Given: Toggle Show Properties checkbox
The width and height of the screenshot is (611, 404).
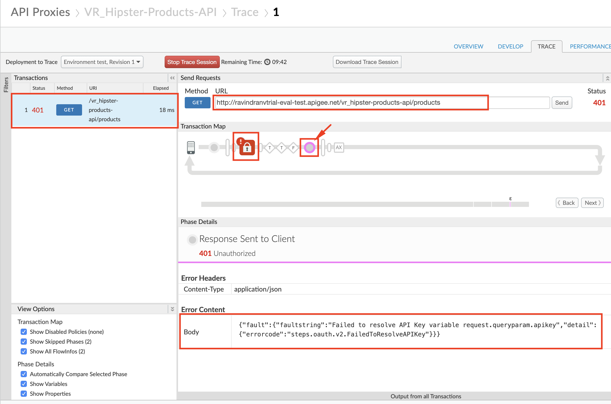Looking at the screenshot, I should [24, 394].
